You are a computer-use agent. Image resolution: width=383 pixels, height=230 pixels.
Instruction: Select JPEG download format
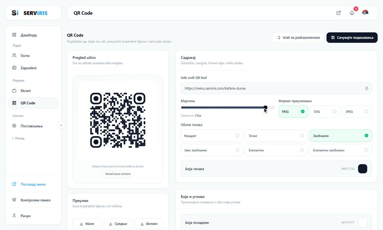click(357, 111)
